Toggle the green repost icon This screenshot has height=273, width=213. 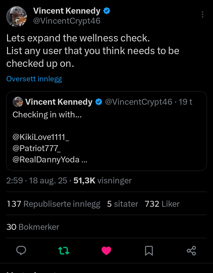tap(64, 251)
